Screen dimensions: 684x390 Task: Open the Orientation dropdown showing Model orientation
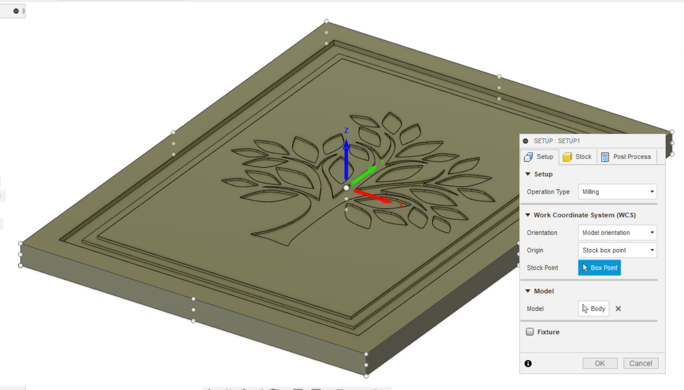point(617,232)
